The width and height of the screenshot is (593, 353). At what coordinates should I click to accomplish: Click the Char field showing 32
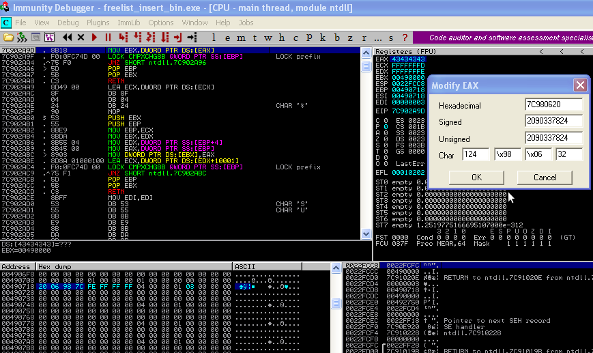pyautogui.click(x=569, y=154)
